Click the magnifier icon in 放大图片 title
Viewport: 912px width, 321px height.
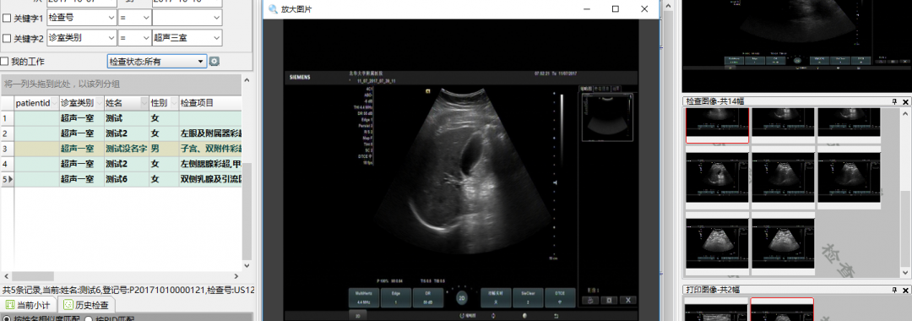pos(272,9)
